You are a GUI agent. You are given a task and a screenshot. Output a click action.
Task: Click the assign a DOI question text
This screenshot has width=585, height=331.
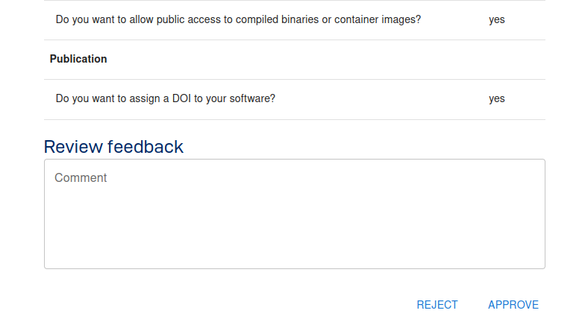166,98
